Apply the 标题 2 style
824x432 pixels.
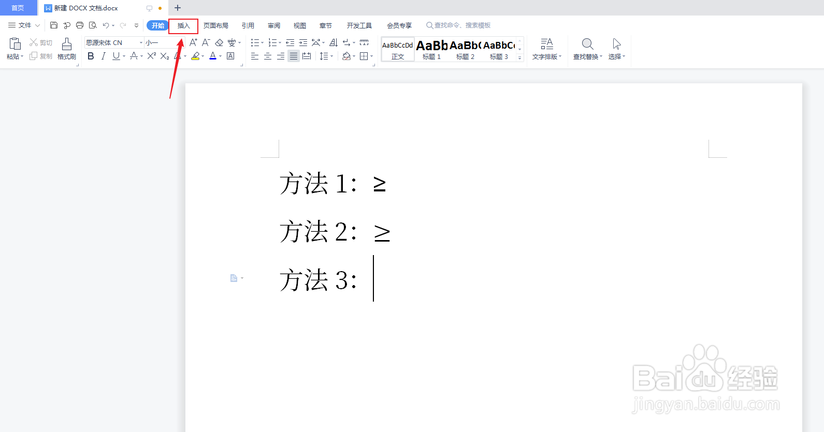(x=465, y=49)
